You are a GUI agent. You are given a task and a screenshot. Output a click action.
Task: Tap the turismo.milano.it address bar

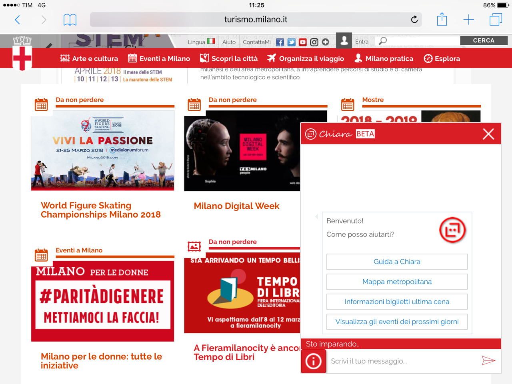pyautogui.click(x=256, y=19)
